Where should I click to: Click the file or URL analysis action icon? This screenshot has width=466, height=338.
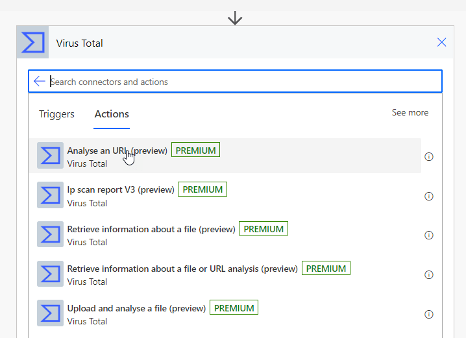click(50, 274)
